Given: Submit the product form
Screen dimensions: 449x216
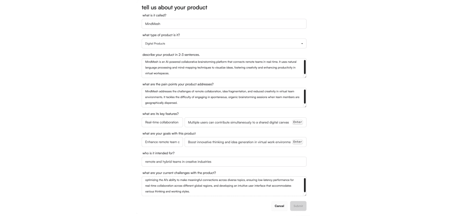Looking at the screenshot, I should (298, 206).
